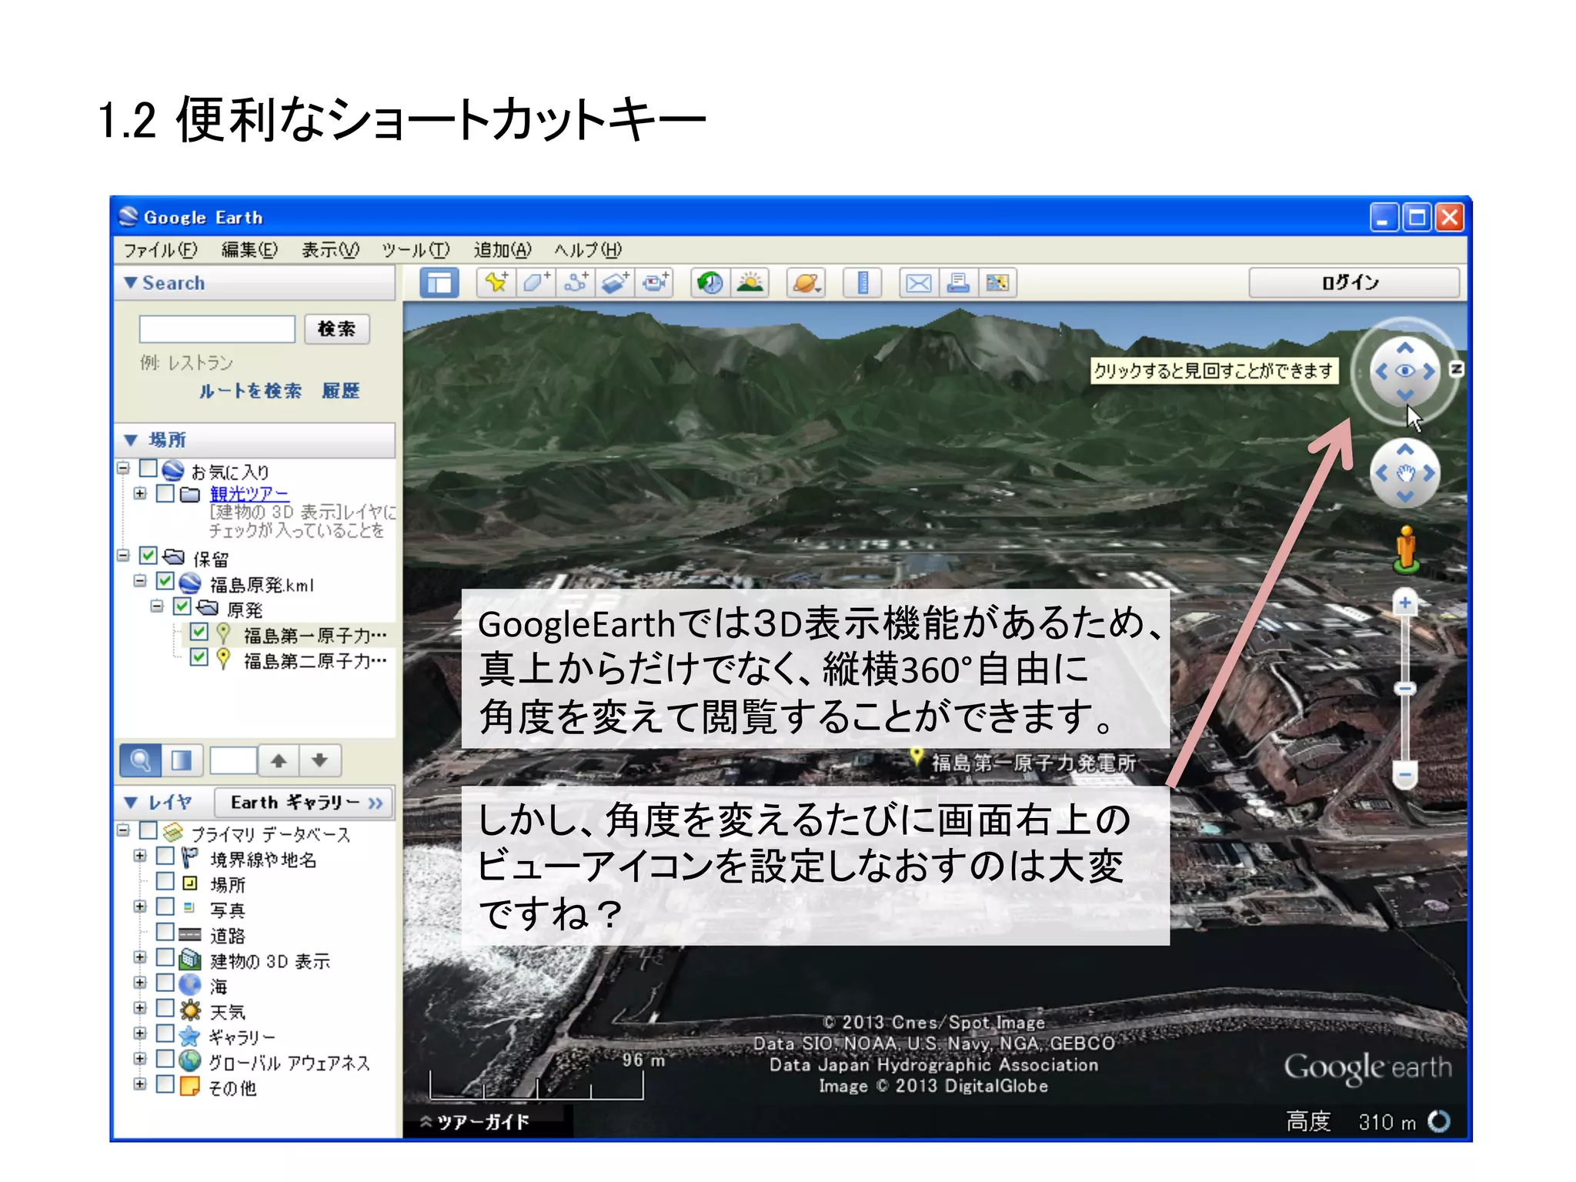This screenshot has width=1576, height=1182.
Task: Check the お気に入り checkbox
Action: tap(149, 469)
